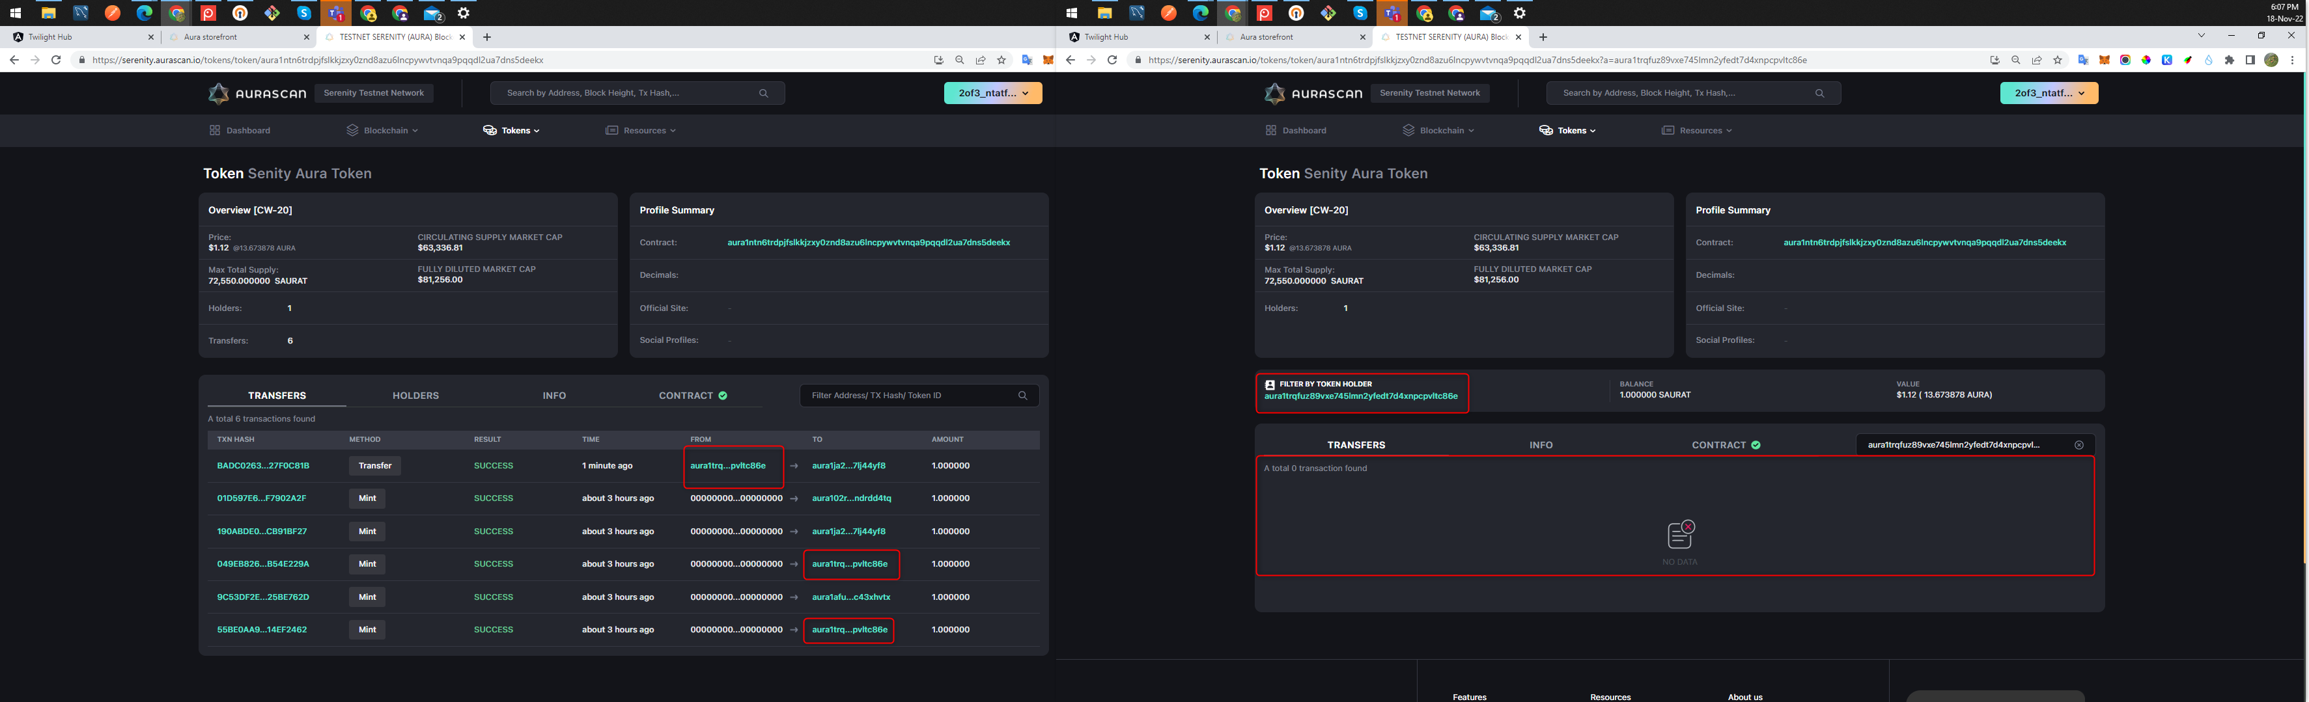Click search magnifier icon in left Aurascan search bar

[764, 93]
